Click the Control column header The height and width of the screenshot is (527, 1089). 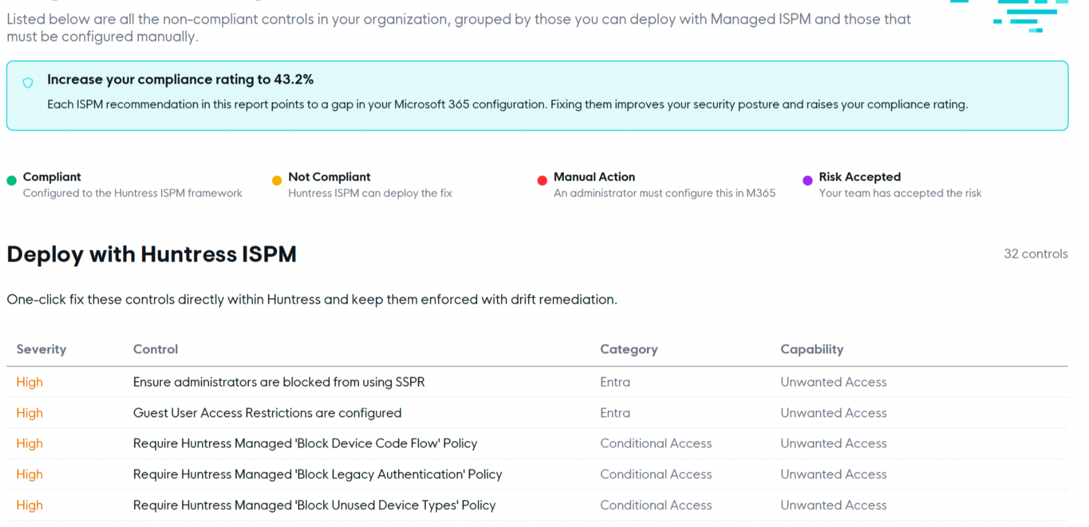tap(156, 349)
